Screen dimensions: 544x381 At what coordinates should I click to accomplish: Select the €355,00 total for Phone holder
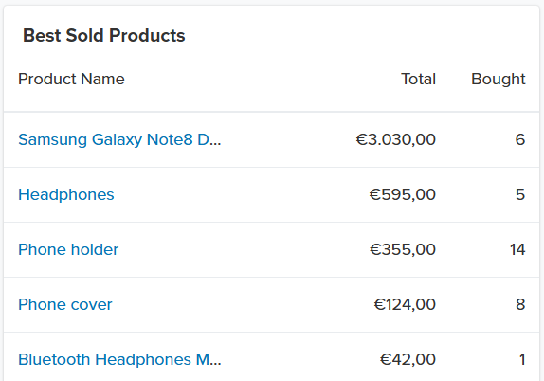coord(403,249)
